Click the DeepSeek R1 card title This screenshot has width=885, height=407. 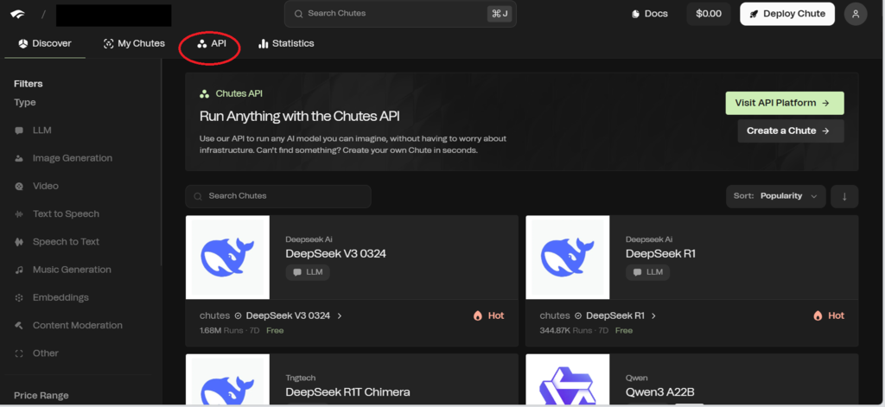click(660, 254)
